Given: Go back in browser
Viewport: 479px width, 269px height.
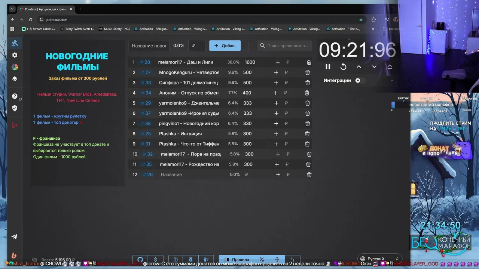Looking at the screenshot, I should point(13,19).
